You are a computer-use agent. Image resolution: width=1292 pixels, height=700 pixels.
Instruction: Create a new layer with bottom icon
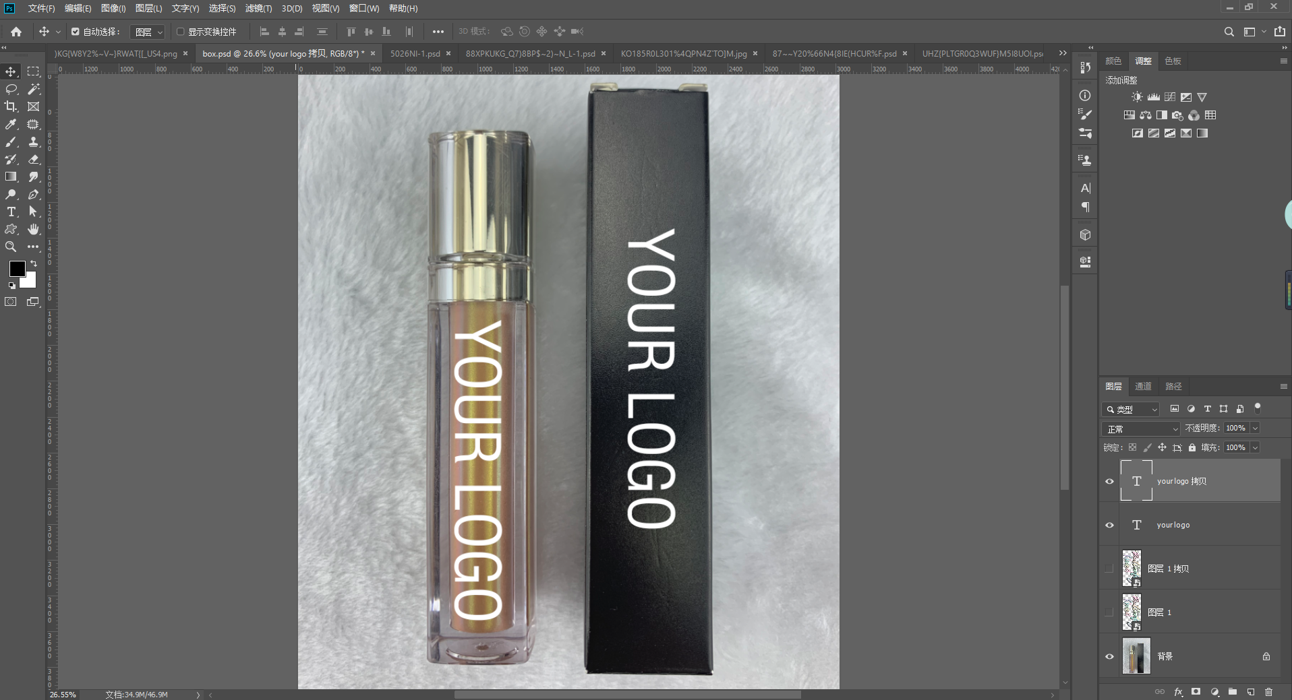(x=1251, y=692)
